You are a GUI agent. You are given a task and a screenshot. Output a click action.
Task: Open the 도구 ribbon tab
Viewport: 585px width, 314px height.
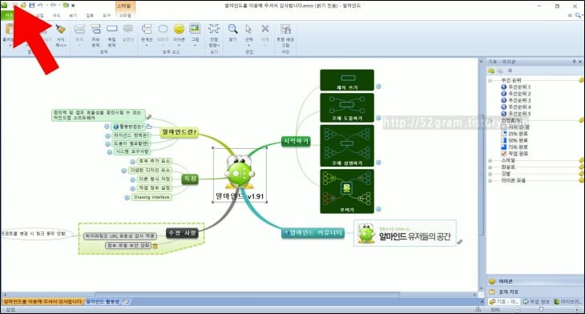[x=107, y=15]
